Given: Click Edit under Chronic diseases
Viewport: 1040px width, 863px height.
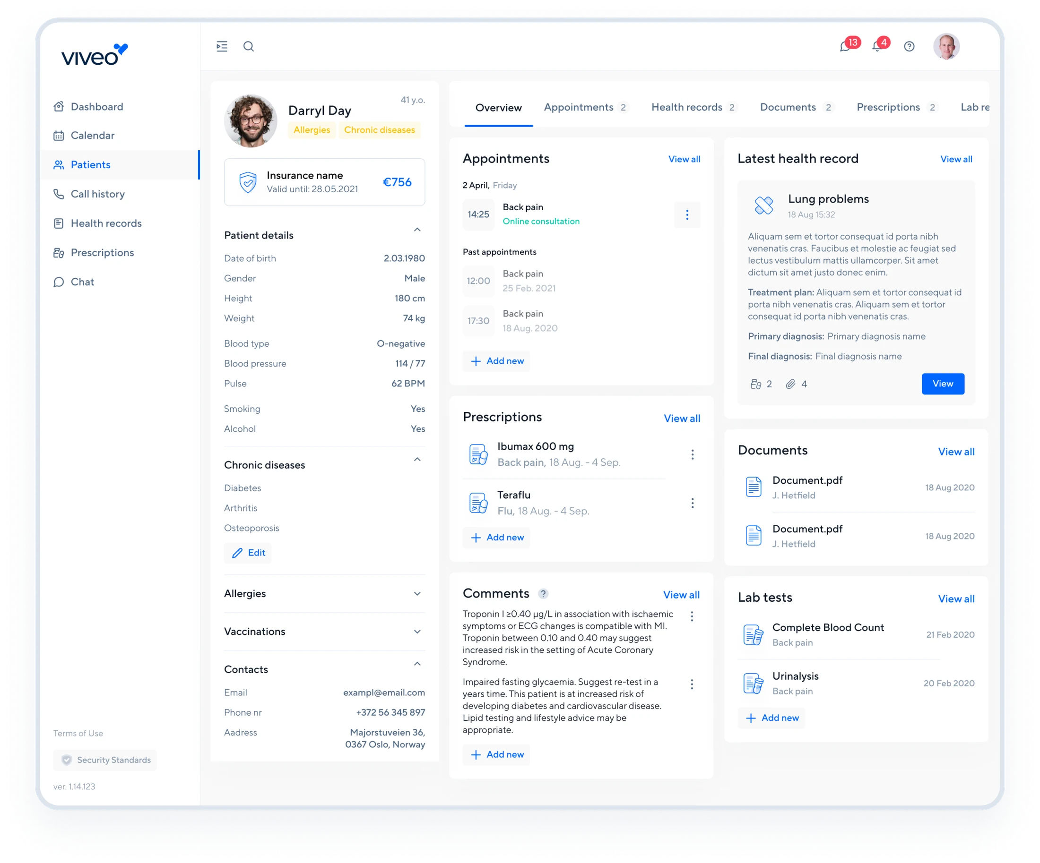Looking at the screenshot, I should [248, 553].
